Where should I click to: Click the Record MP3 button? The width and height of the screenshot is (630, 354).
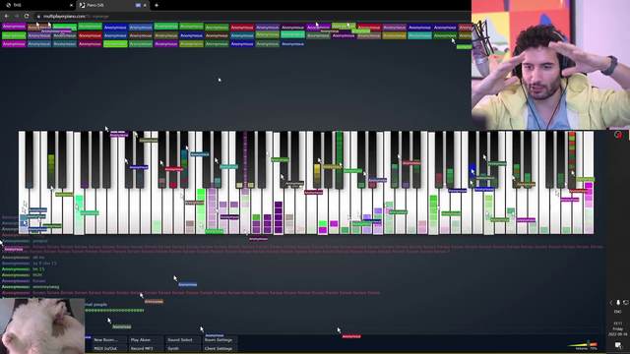tap(146, 348)
